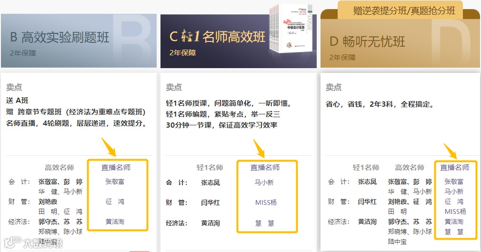Viewport: 481px width, 252px height.
Task: Click 慧 慧 in D card 直播名师 box
Action: pyautogui.click(x=454, y=232)
